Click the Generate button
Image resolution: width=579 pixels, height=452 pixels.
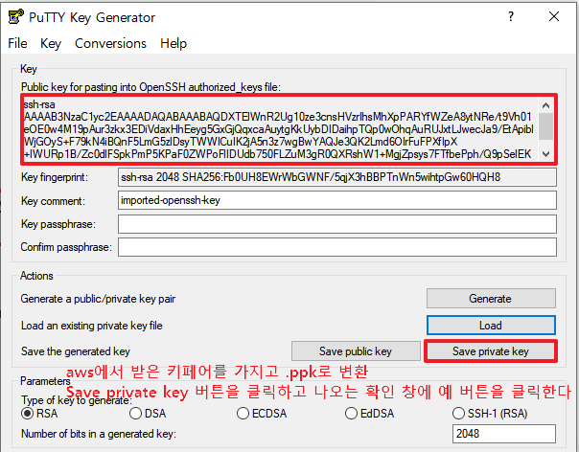(x=491, y=299)
